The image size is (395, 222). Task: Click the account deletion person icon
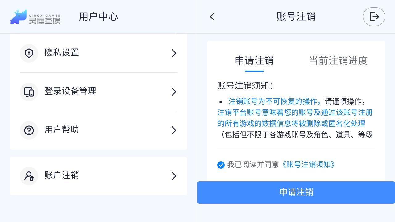tap(29, 176)
